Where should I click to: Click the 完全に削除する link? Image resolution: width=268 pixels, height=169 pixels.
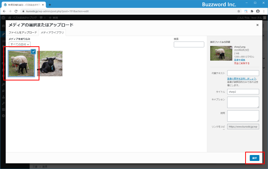(241, 63)
